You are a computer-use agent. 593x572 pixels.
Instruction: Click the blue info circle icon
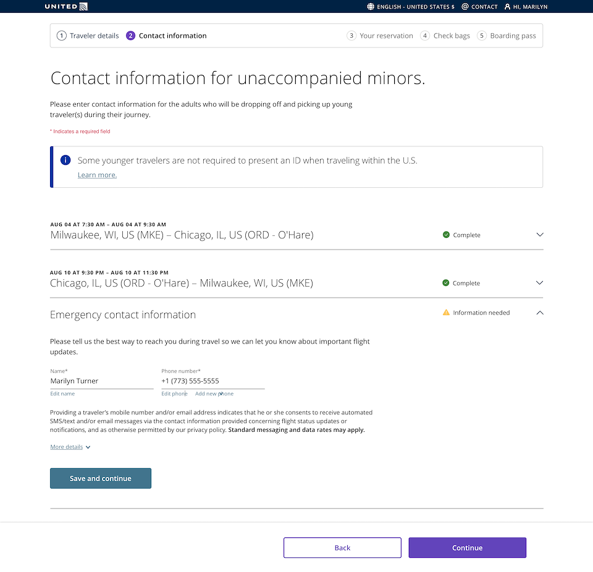65,160
